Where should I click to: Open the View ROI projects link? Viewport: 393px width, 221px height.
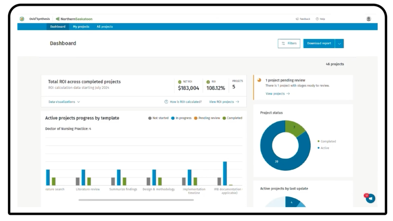tap(224, 102)
